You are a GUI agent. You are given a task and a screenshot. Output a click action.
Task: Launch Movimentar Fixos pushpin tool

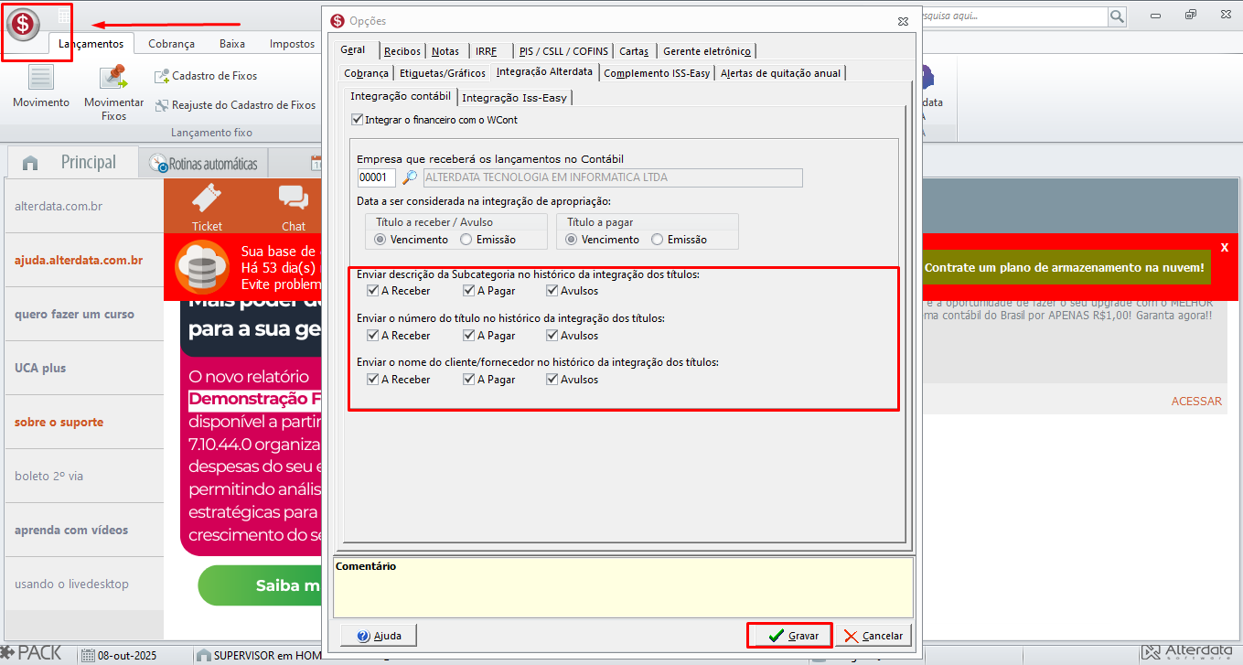(x=113, y=93)
